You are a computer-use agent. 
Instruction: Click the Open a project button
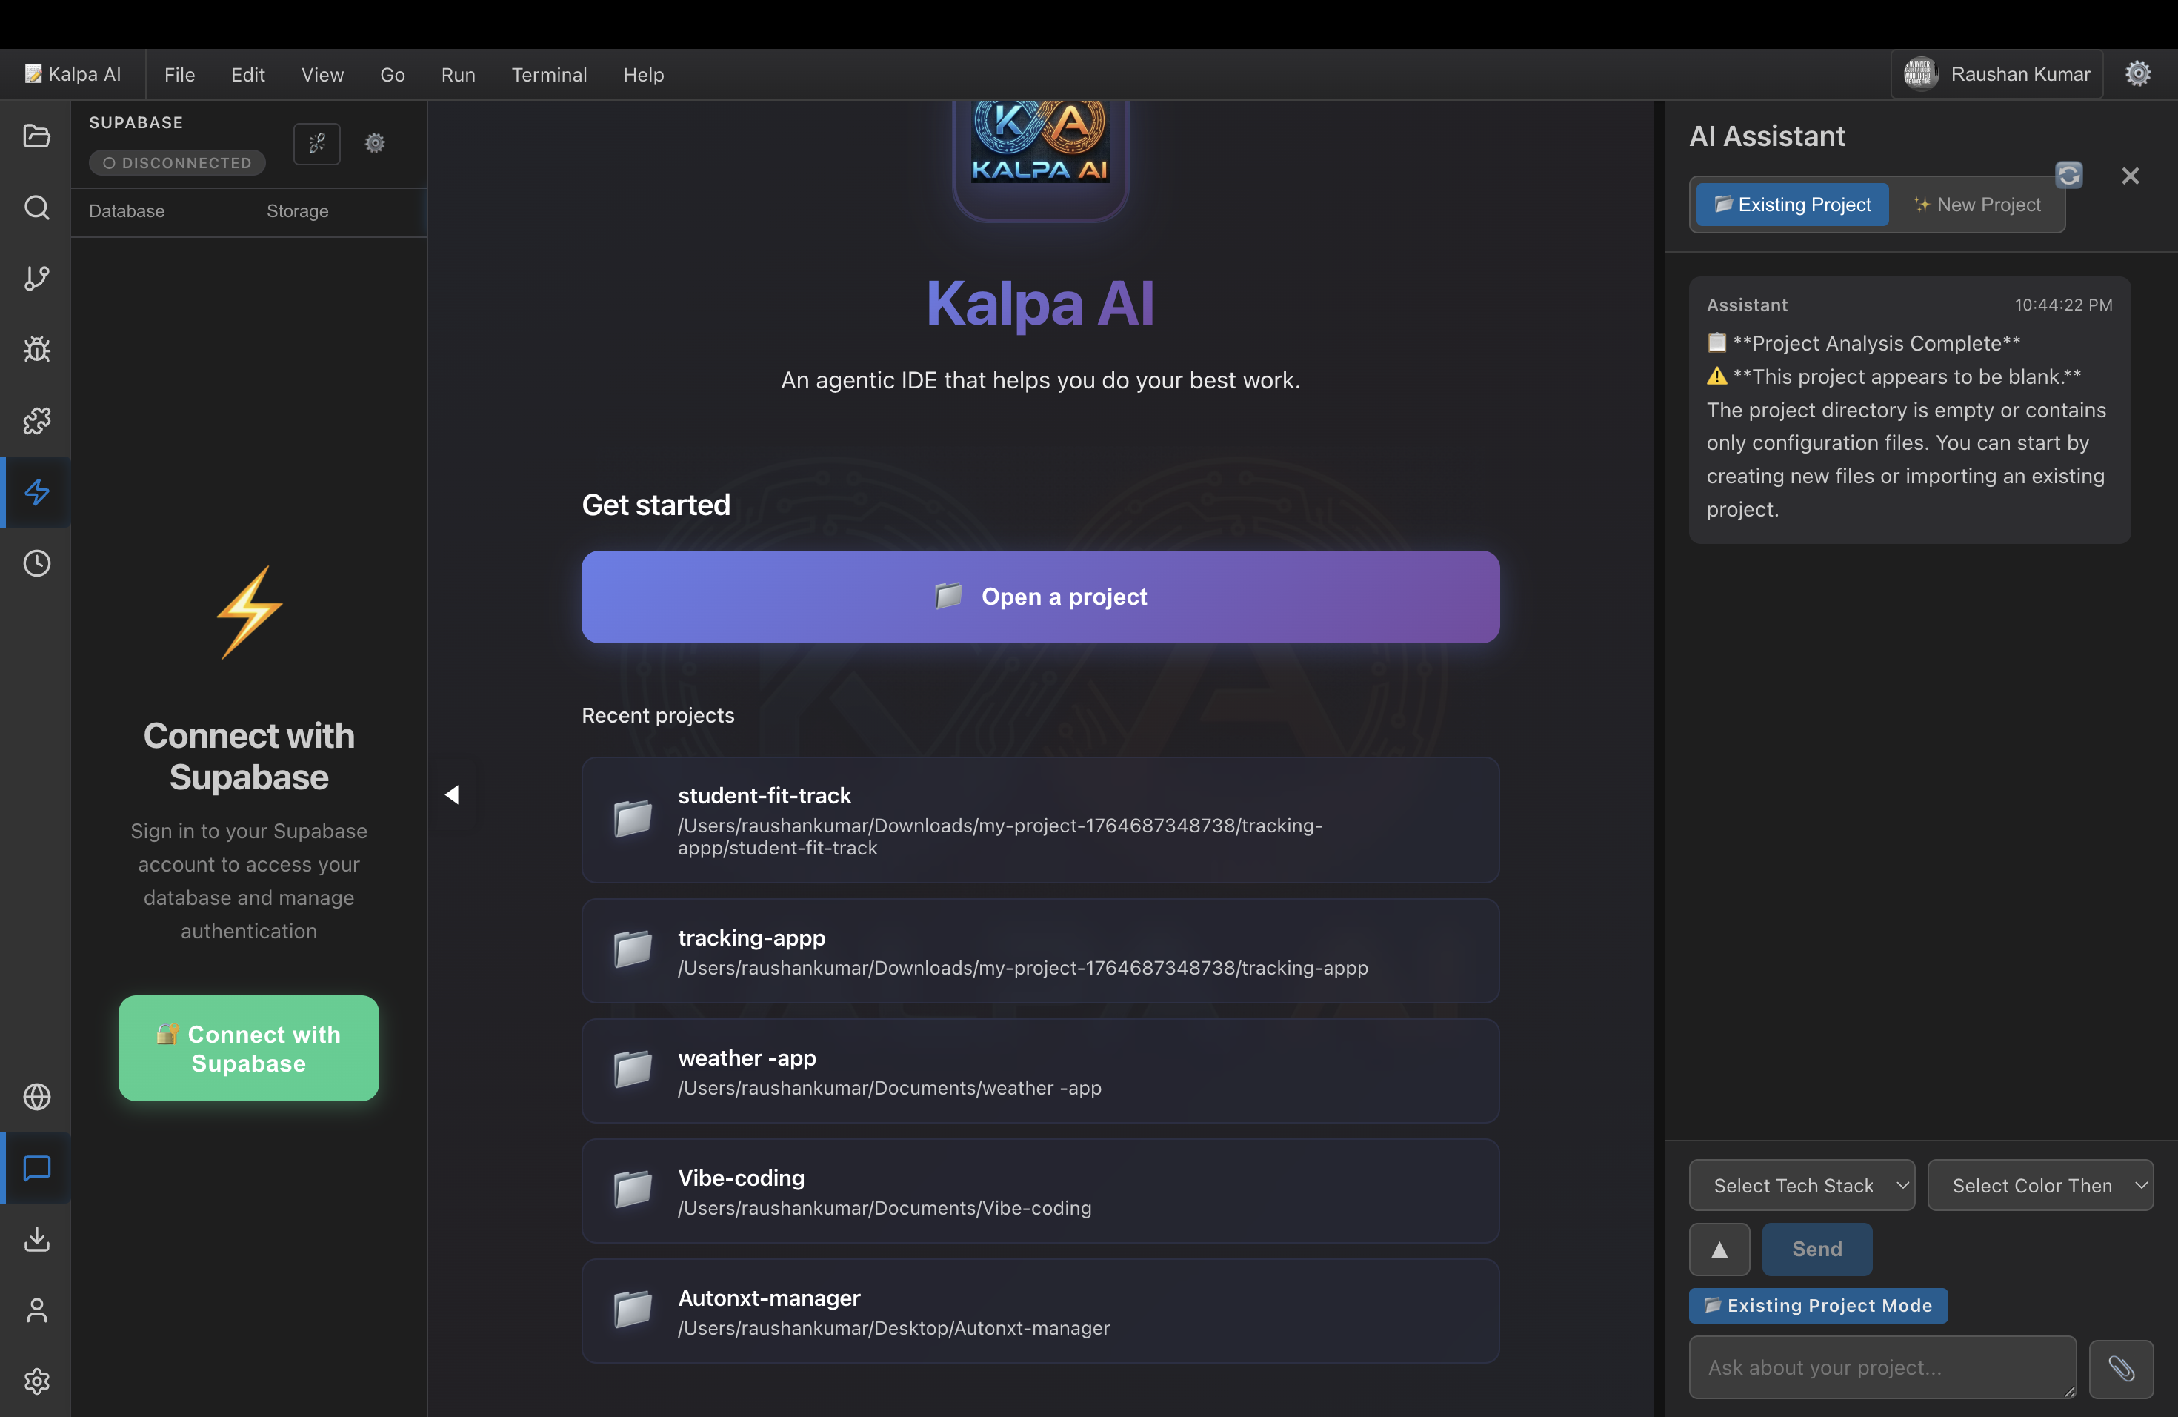pos(1039,597)
